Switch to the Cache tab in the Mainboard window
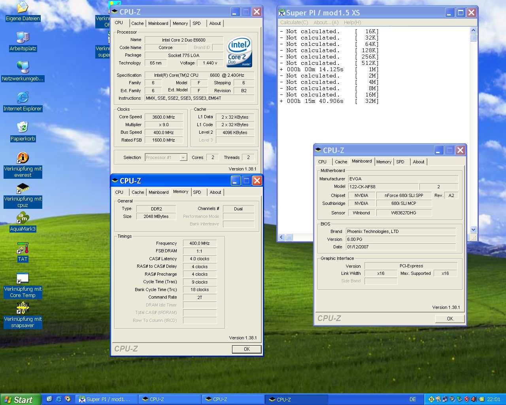 [x=341, y=162]
